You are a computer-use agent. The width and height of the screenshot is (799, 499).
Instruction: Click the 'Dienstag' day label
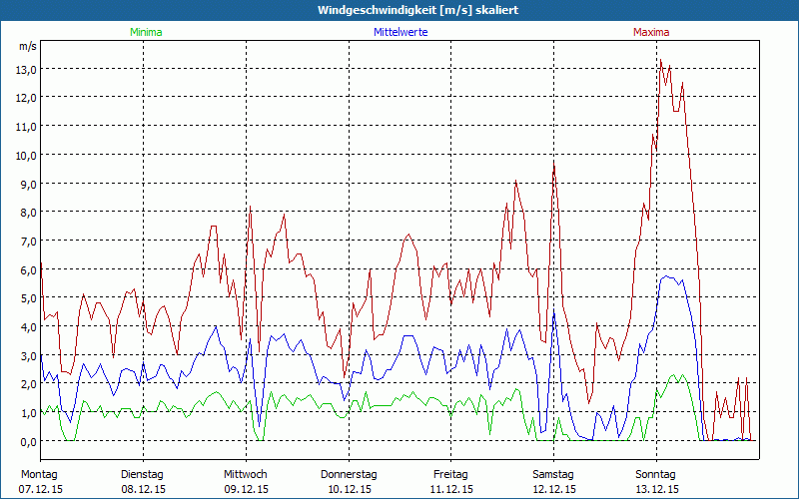[142, 475]
